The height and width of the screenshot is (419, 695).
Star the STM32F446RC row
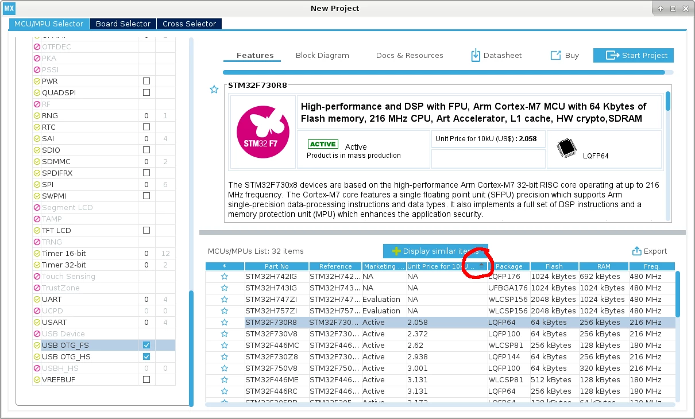point(225,391)
